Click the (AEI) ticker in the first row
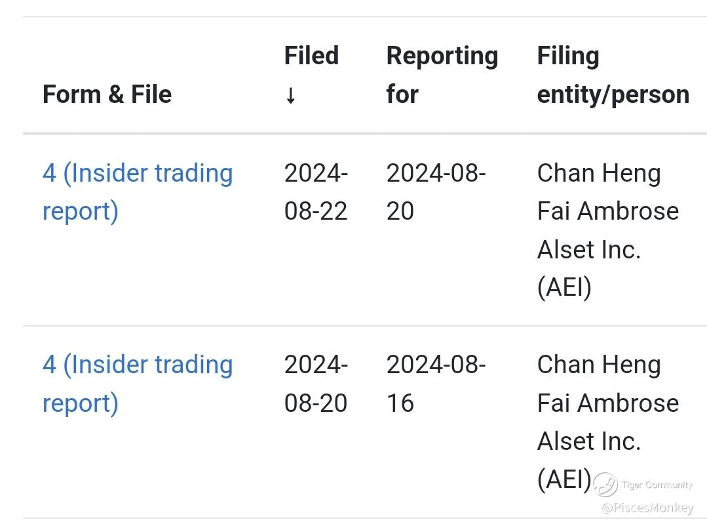The height and width of the screenshot is (524, 707). 564,288
